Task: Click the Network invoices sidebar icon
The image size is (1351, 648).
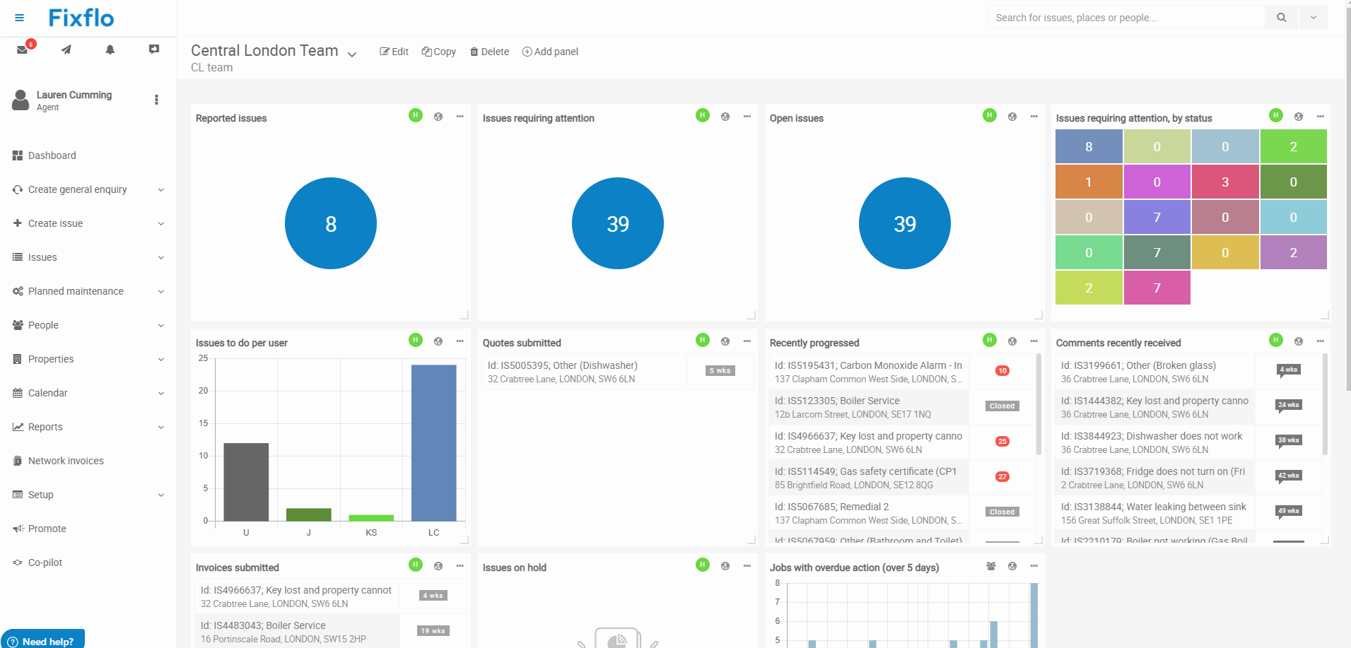Action: [x=17, y=461]
